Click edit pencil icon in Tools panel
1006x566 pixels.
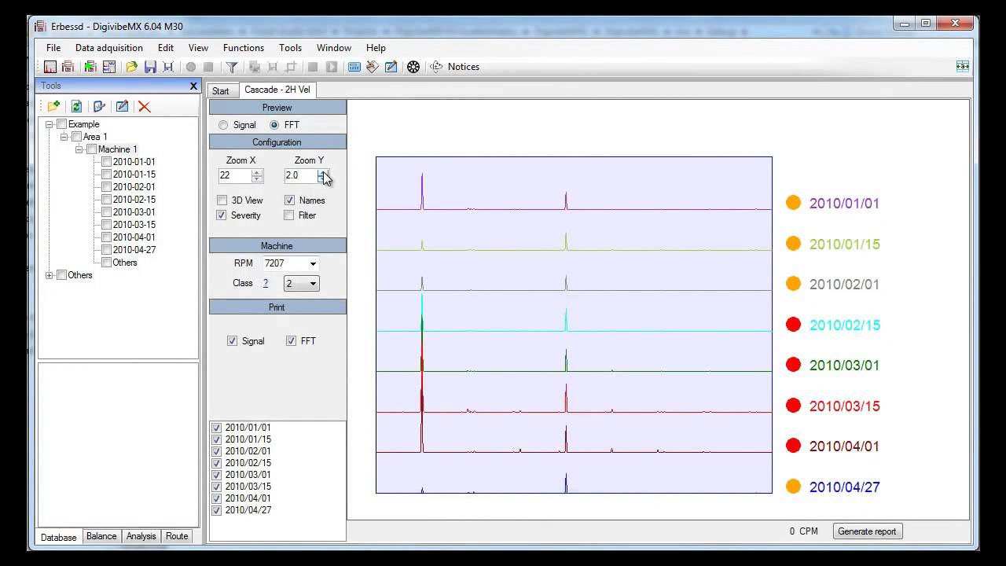coord(122,106)
